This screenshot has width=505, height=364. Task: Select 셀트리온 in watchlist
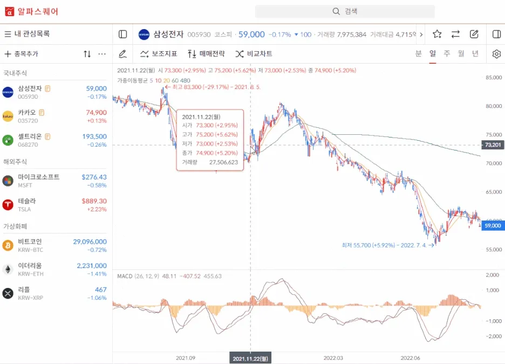tap(56, 140)
